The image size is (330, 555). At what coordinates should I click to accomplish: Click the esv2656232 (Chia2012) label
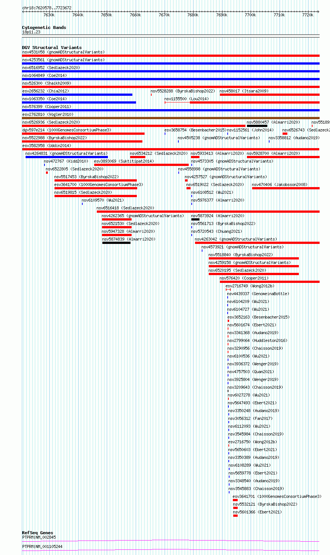(x=46, y=91)
